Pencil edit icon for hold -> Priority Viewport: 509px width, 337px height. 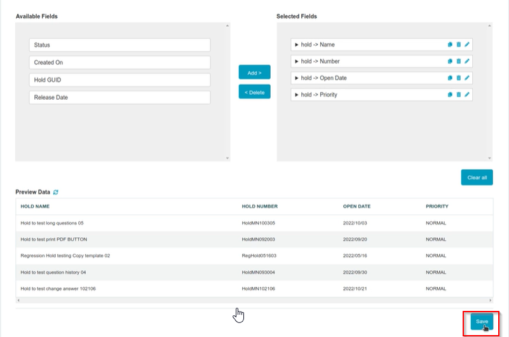pyautogui.click(x=467, y=95)
